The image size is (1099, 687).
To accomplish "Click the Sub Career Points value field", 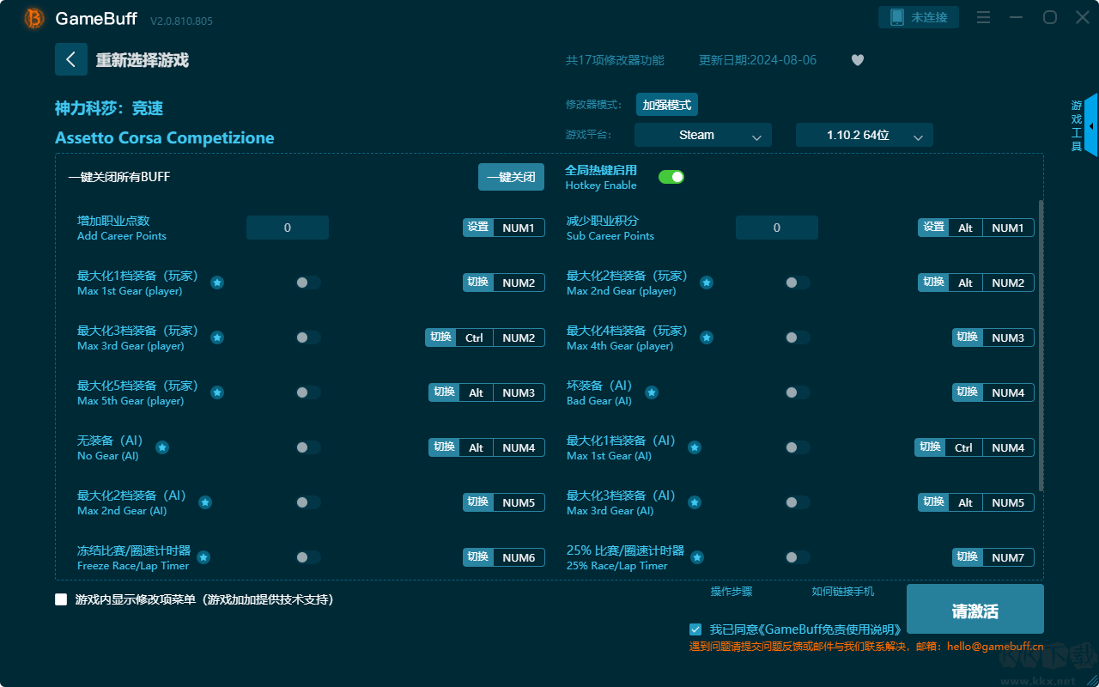I will tap(777, 228).
